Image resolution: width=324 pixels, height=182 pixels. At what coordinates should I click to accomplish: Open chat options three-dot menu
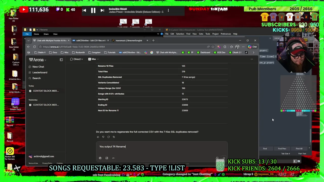pyautogui.click(x=252, y=59)
